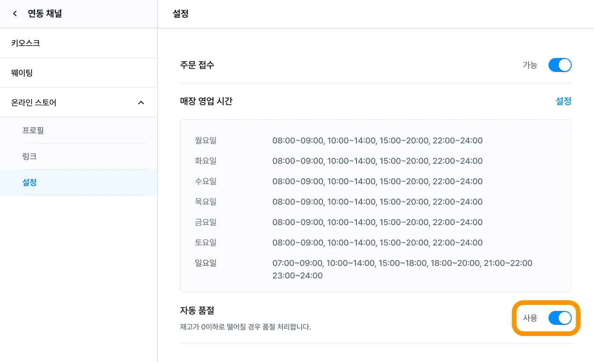Click the 자동 품절 description text

point(245,327)
